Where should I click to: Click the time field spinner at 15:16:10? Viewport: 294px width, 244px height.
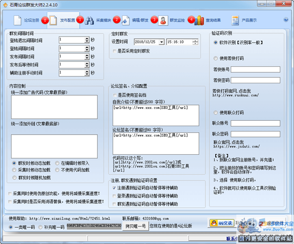[195, 42]
